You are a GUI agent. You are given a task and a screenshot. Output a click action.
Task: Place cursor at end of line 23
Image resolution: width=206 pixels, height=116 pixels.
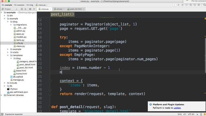pyautogui.click(x=110, y=68)
